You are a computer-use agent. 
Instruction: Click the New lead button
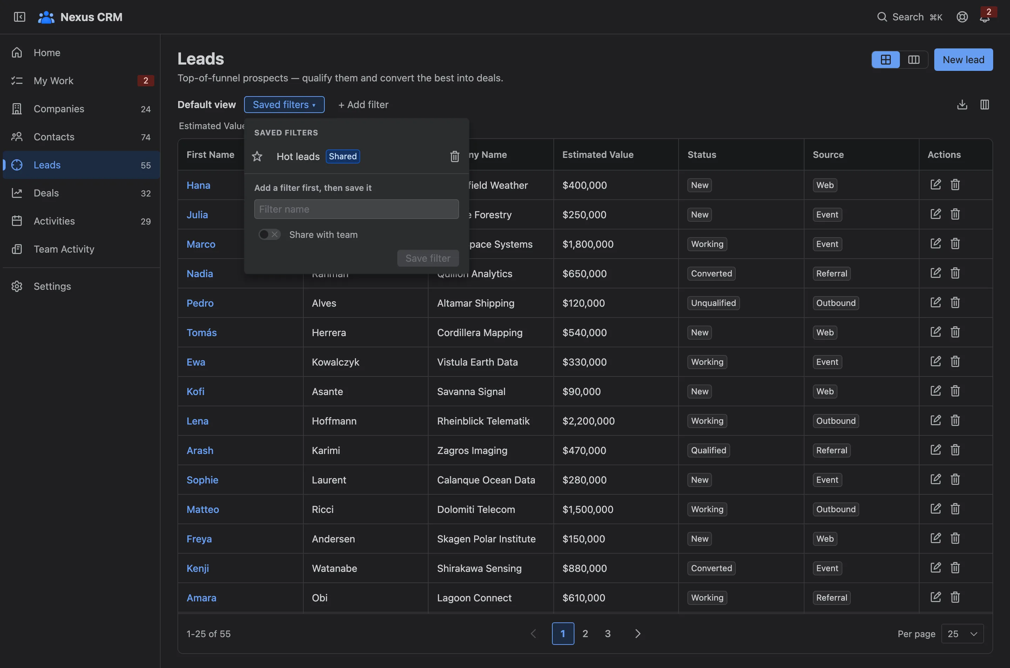(963, 60)
